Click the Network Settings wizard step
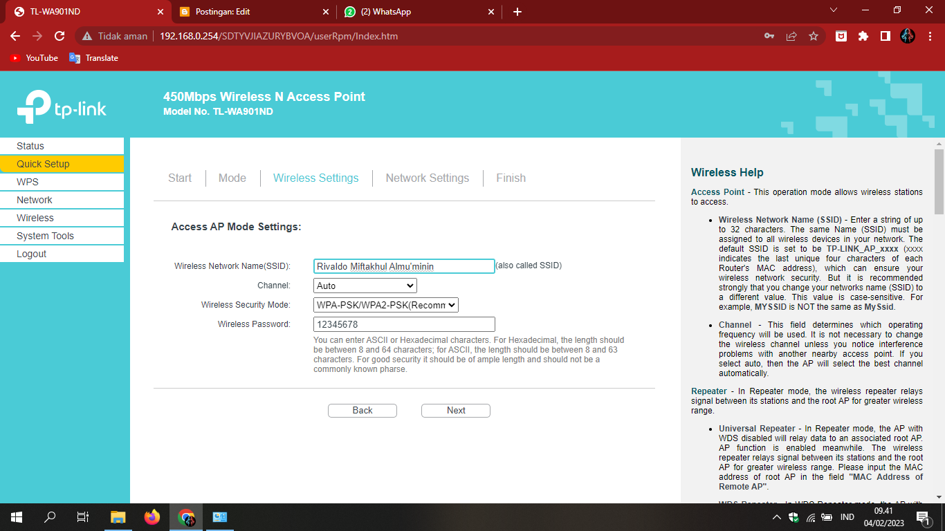 click(428, 178)
